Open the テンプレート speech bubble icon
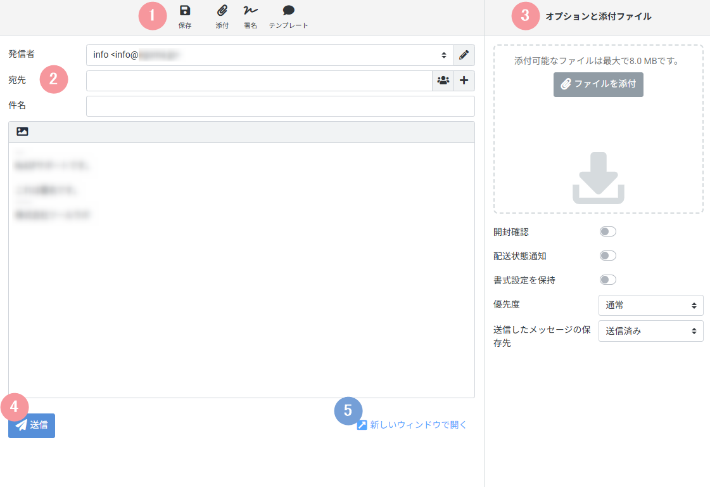The width and height of the screenshot is (710, 487). [288, 16]
